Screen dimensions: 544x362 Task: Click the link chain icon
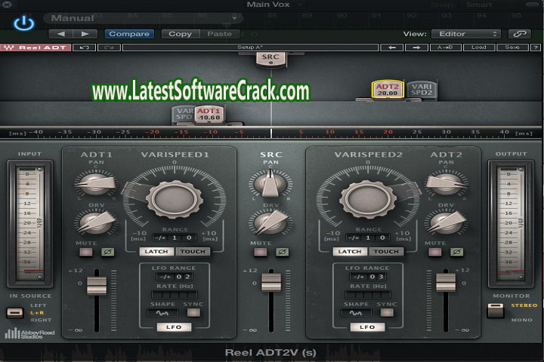(518, 34)
